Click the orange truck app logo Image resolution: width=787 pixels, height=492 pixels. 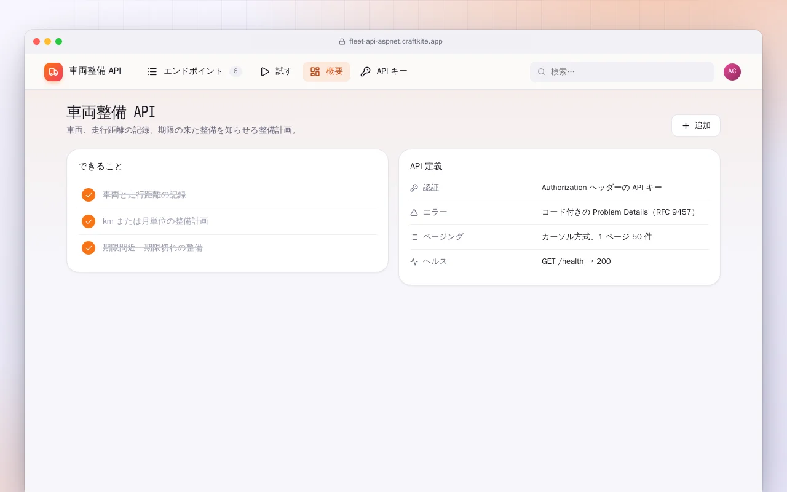coord(53,72)
